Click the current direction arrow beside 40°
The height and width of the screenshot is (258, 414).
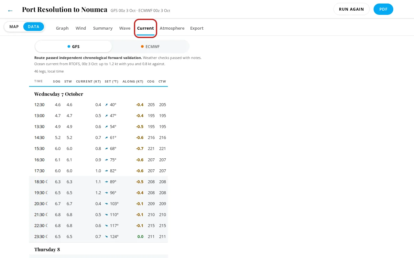click(x=106, y=105)
